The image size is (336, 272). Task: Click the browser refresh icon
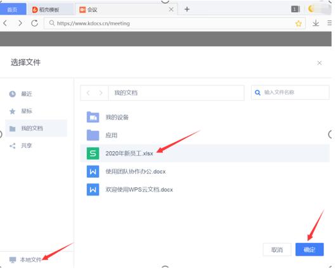(34, 23)
